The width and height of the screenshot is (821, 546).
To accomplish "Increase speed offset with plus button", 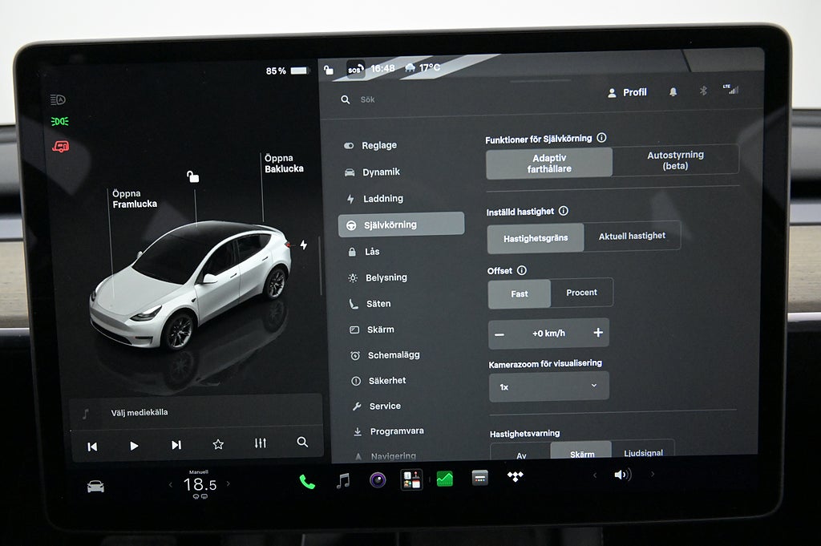I will click(x=598, y=333).
